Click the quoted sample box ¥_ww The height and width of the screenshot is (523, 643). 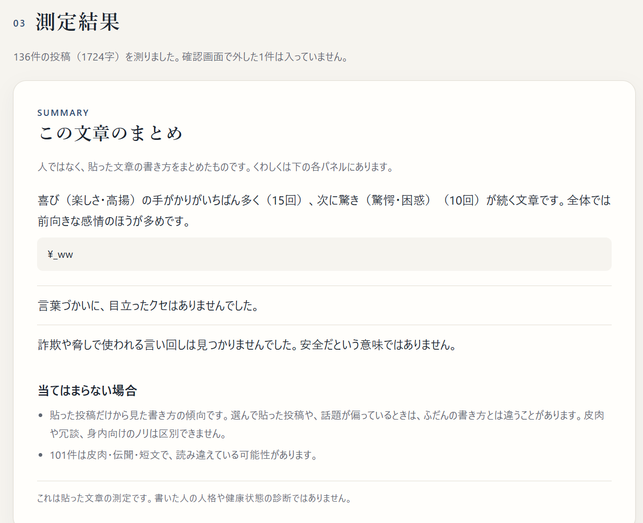[x=324, y=254]
